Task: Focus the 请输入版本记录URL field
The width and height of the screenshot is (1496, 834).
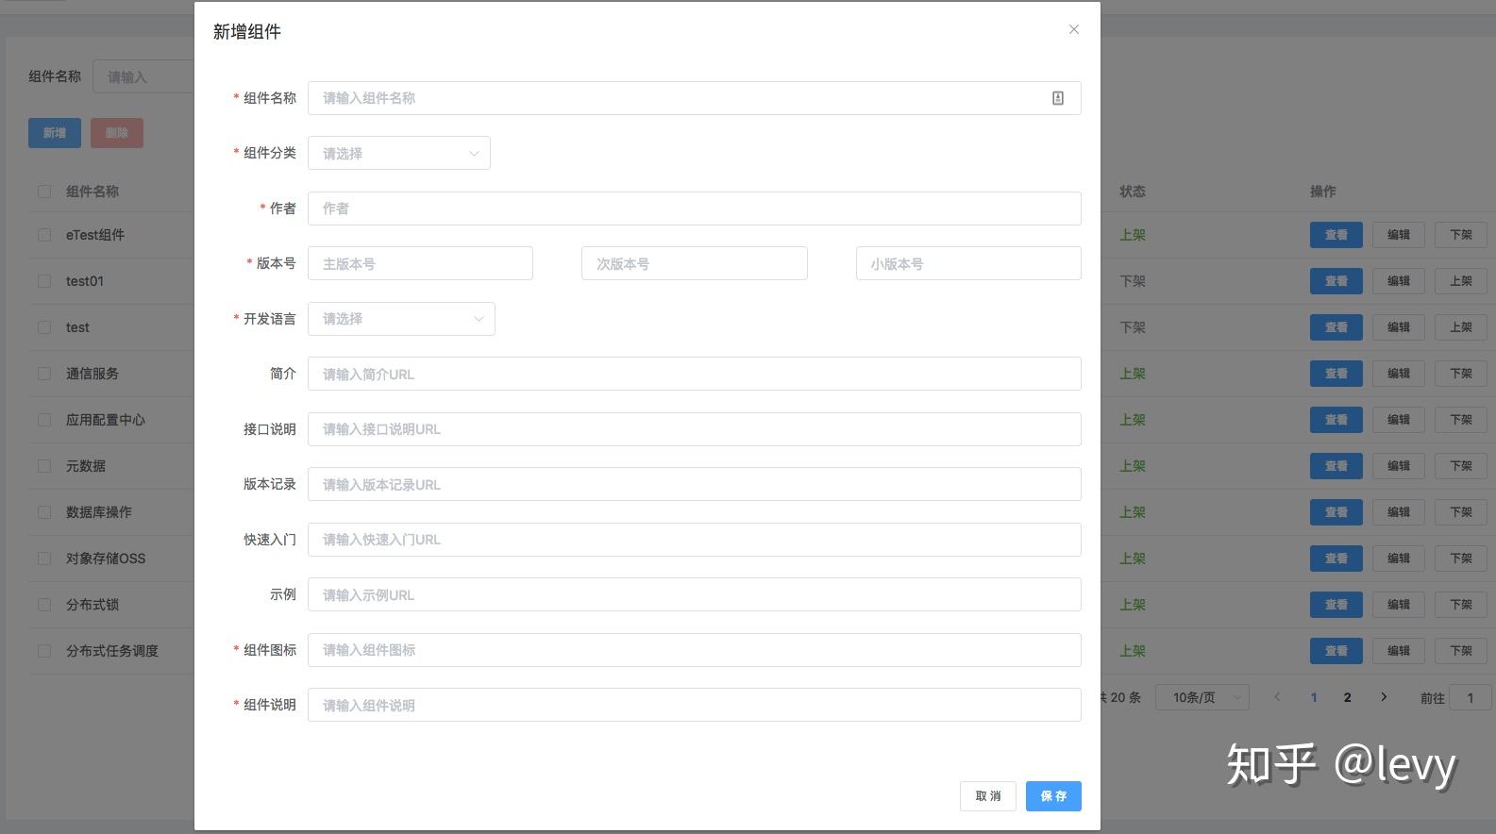Action: (695, 484)
